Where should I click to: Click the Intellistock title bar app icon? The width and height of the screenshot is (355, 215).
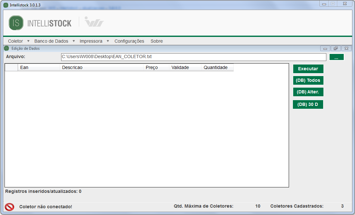point(6,5)
